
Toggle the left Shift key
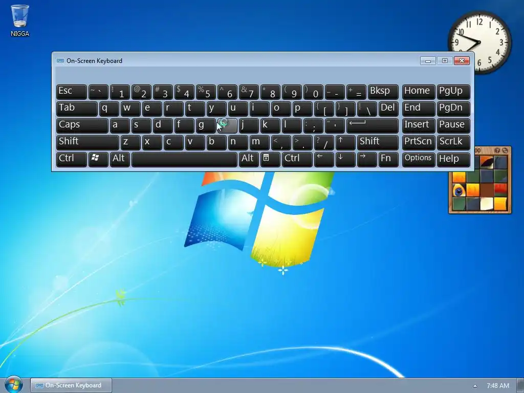88,142
